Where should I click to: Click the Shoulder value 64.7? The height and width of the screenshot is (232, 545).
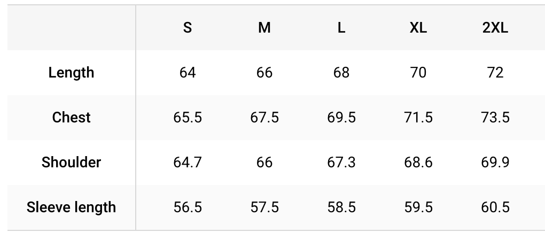click(x=188, y=163)
